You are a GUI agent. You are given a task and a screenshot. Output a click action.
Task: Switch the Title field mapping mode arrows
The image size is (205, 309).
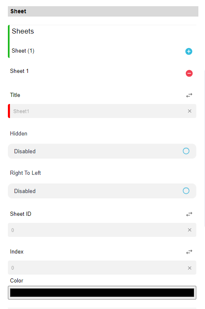pyautogui.click(x=189, y=95)
